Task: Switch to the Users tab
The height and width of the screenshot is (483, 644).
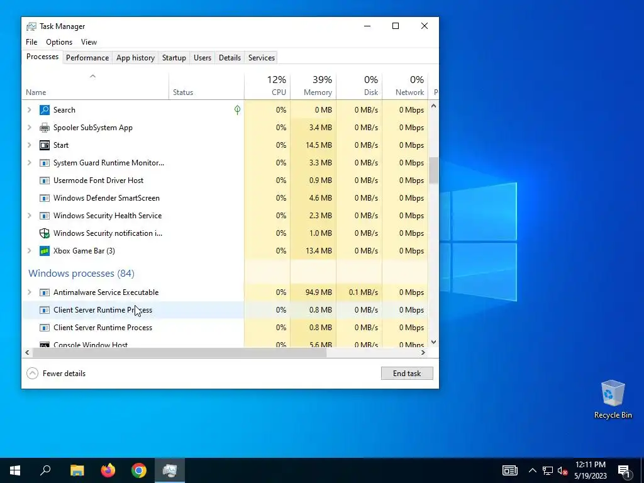Action: 203,58
